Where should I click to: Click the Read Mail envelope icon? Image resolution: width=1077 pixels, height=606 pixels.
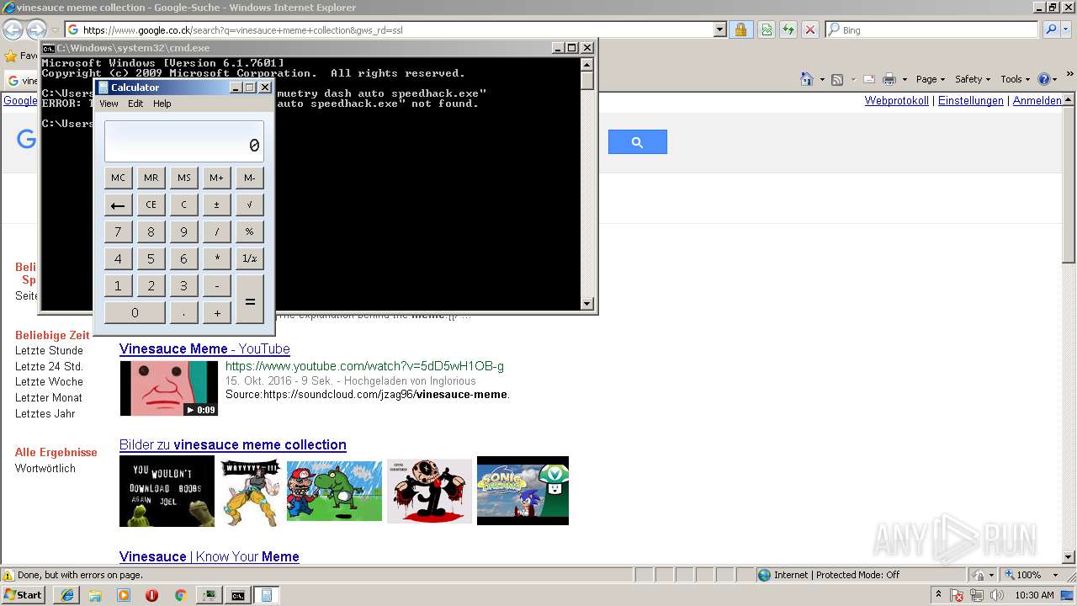click(x=868, y=79)
